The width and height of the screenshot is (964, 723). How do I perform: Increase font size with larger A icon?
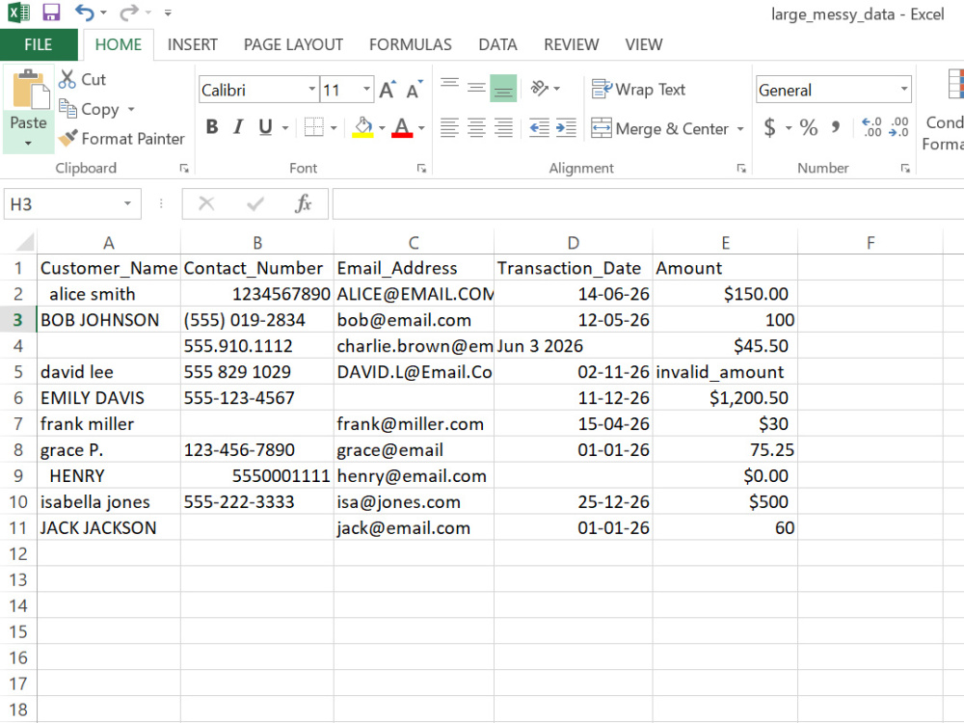pyautogui.click(x=388, y=90)
